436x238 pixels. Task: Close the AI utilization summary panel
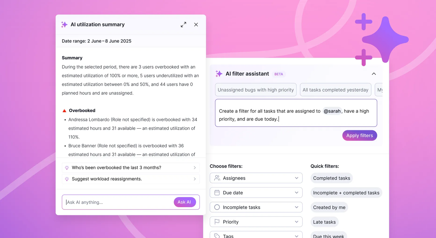coord(196,25)
